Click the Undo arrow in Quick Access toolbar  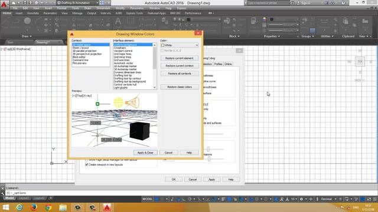43,3
